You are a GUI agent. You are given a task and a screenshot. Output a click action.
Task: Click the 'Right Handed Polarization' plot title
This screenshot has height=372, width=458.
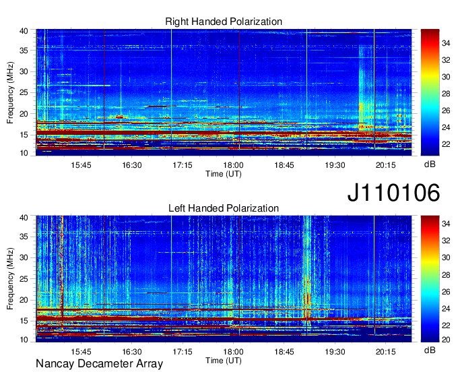point(224,22)
